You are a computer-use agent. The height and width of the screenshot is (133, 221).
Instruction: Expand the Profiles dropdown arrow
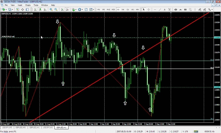click(12, 10)
